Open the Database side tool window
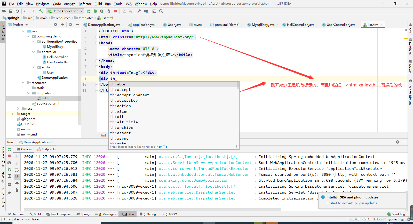This screenshot has width=413, height=224. [410, 46]
